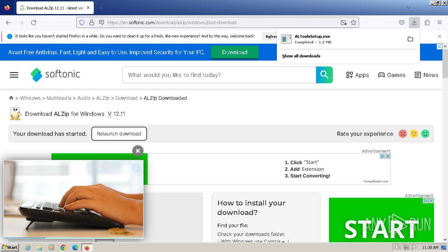Click the ALZip app icon
The width and height of the screenshot is (448, 252).
pyautogui.click(x=15, y=114)
